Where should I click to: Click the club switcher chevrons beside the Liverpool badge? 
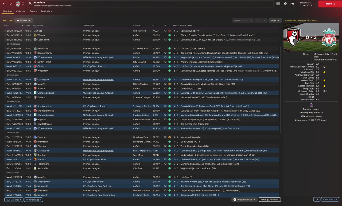[x=23, y=4]
